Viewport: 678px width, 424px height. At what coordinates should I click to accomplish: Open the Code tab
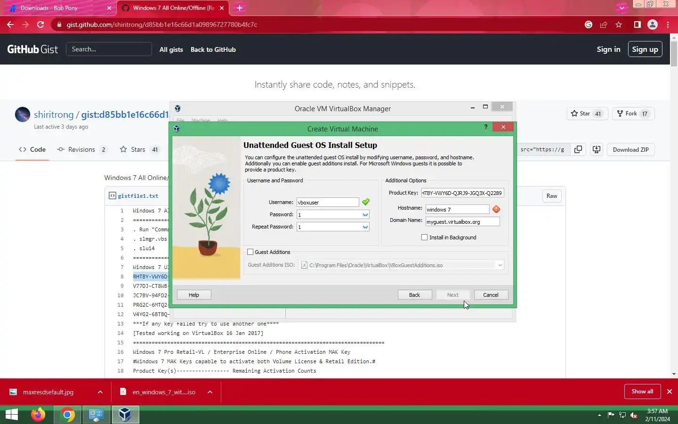(x=32, y=149)
